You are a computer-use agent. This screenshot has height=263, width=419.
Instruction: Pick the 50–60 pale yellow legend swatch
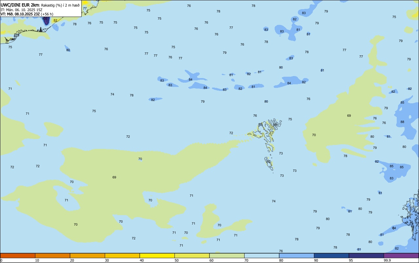coord(192,255)
